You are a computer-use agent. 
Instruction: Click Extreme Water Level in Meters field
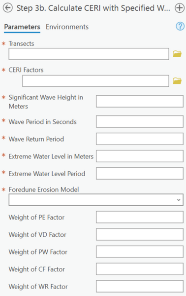(140, 156)
